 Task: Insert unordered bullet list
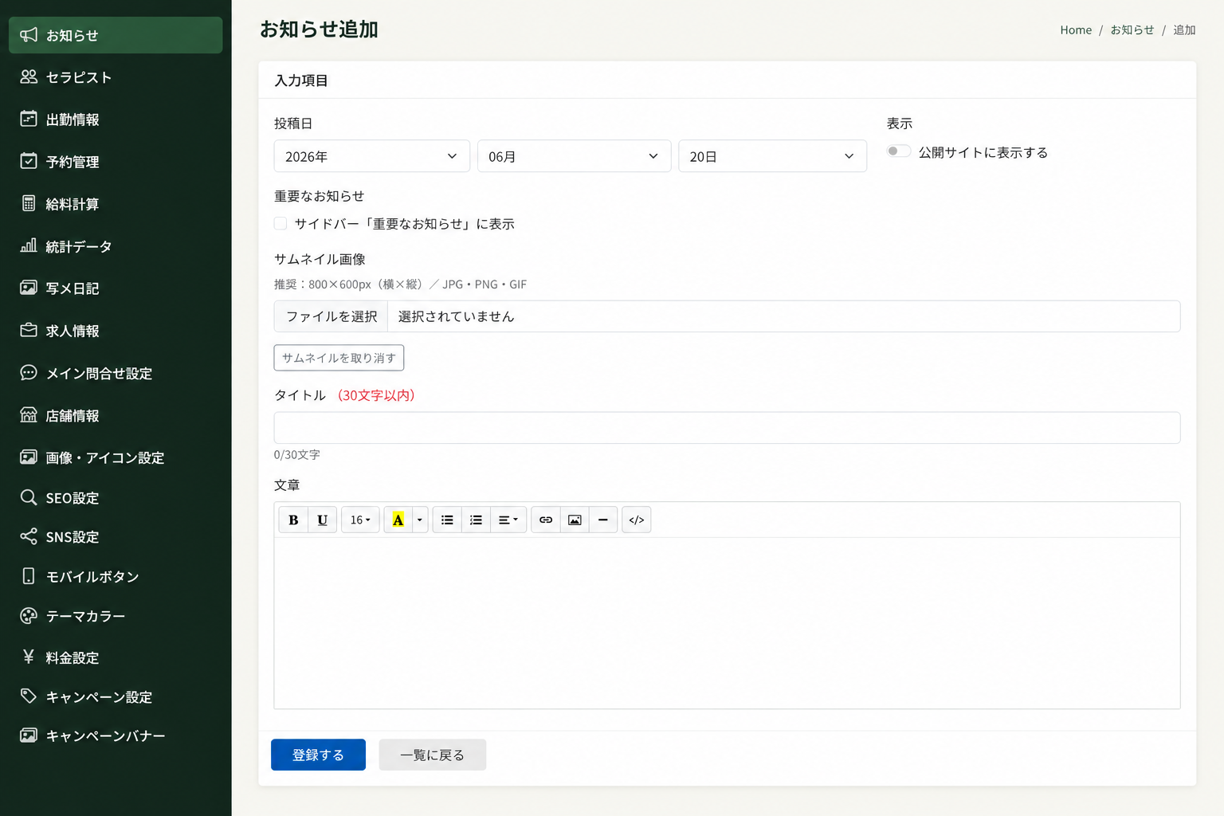click(447, 520)
